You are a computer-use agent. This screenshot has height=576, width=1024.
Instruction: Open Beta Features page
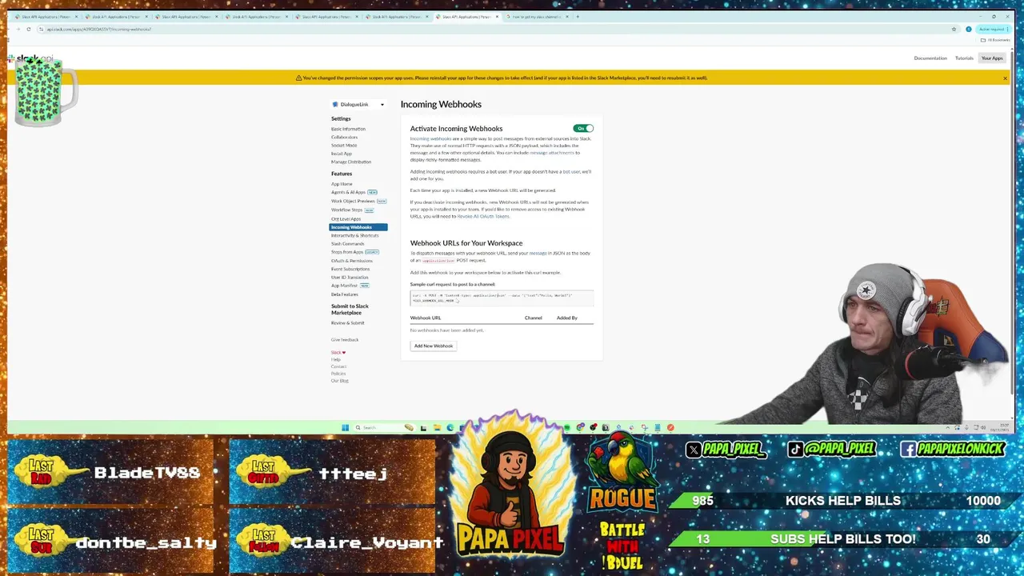[345, 294]
